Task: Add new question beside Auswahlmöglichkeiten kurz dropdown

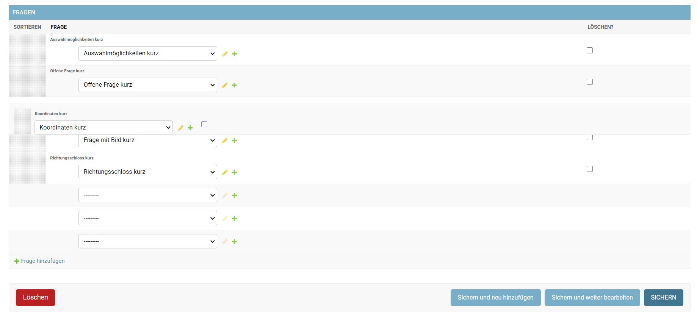Action: pyautogui.click(x=235, y=54)
